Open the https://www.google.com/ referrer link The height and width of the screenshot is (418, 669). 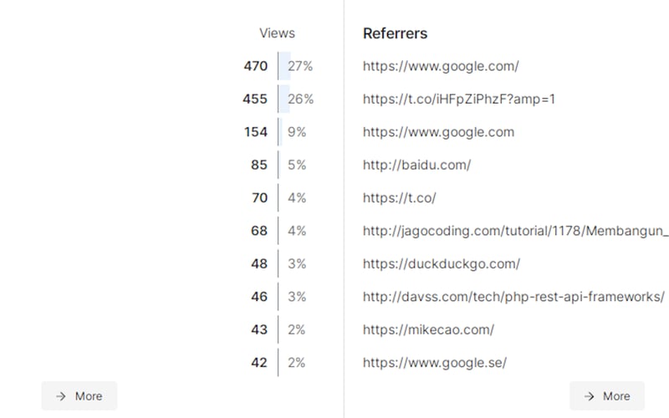pos(441,66)
